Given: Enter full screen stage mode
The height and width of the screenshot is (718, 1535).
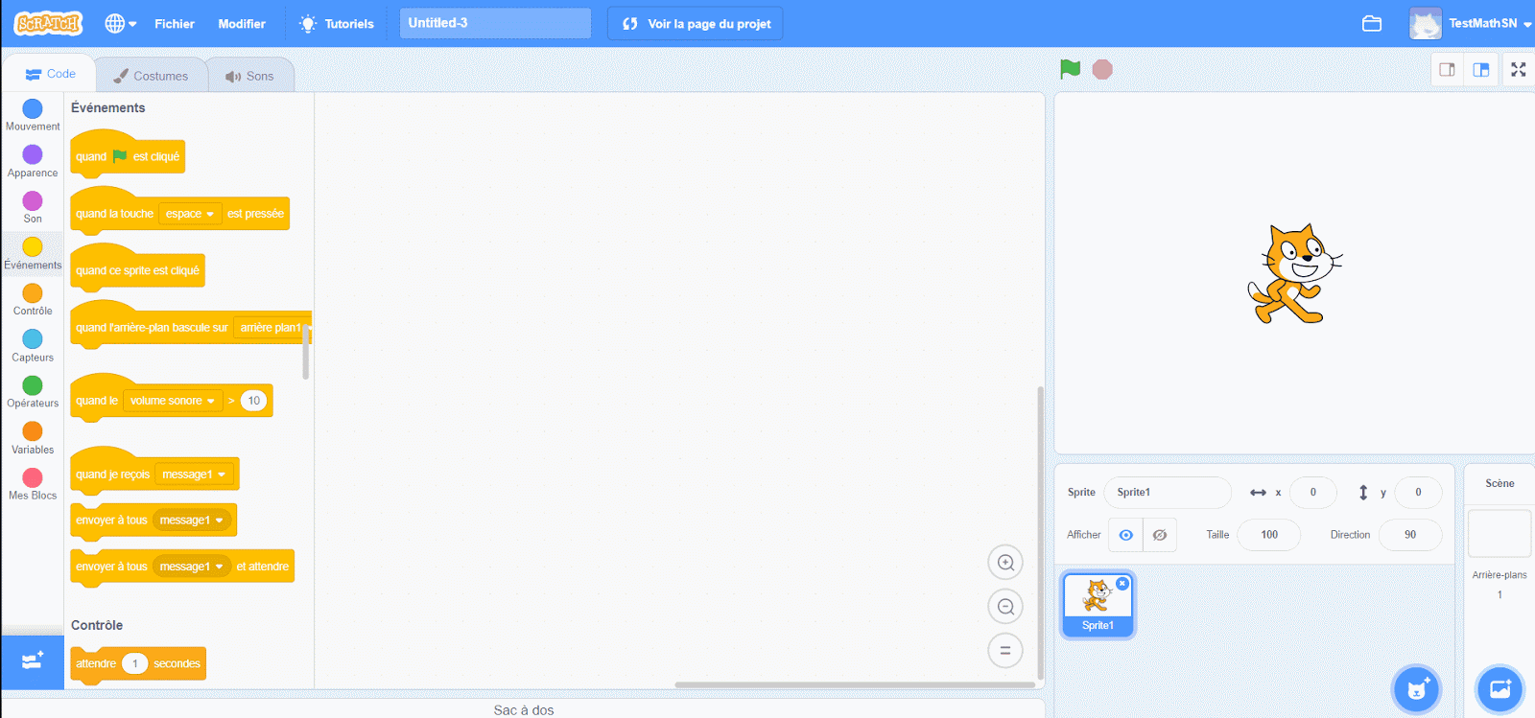Looking at the screenshot, I should click(1518, 69).
